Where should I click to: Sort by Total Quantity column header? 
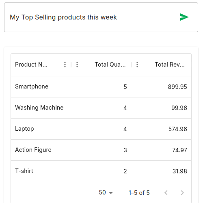(x=110, y=65)
